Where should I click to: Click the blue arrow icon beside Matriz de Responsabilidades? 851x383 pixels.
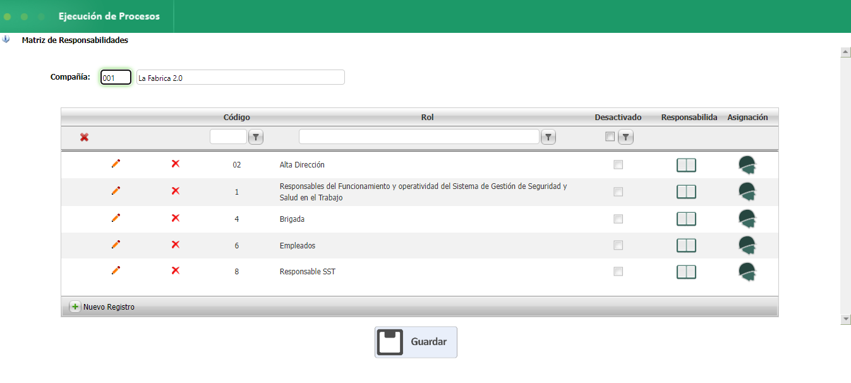tap(6, 39)
